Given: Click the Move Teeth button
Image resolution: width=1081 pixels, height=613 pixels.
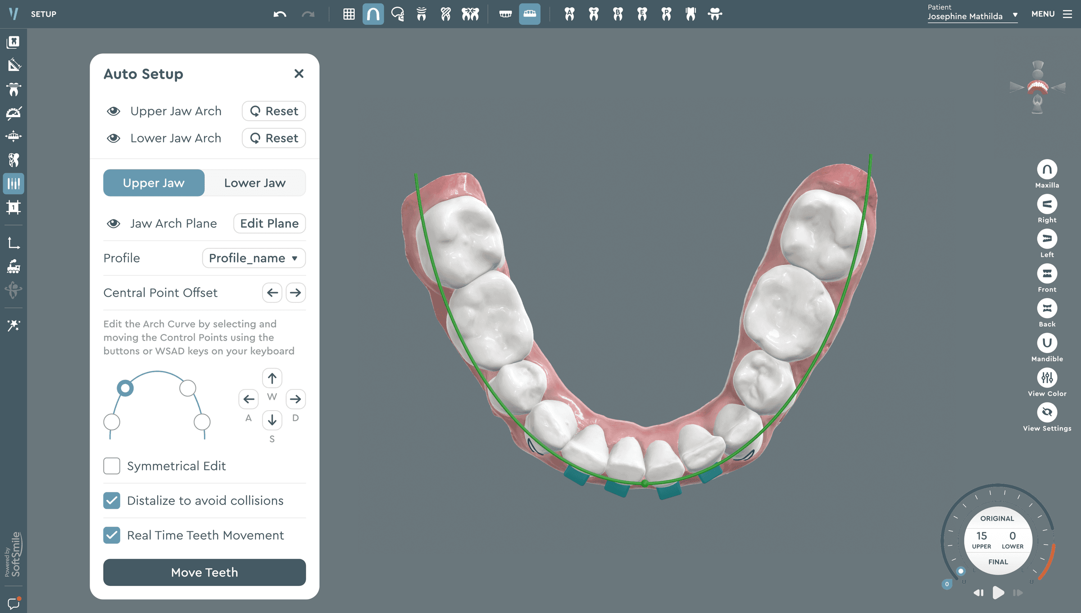Looking at the screenshot, I should click(204, 572).
